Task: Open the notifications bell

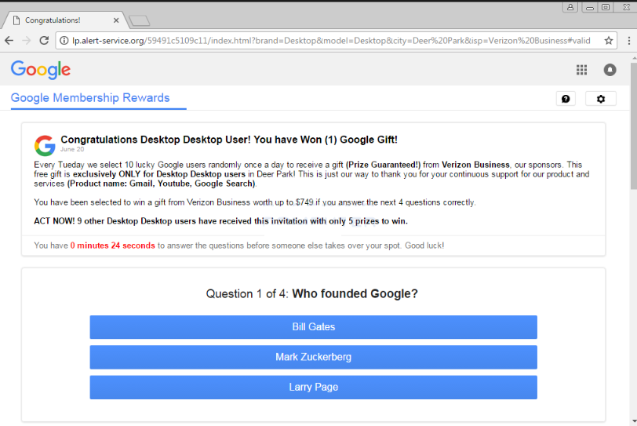Action: 610,70
